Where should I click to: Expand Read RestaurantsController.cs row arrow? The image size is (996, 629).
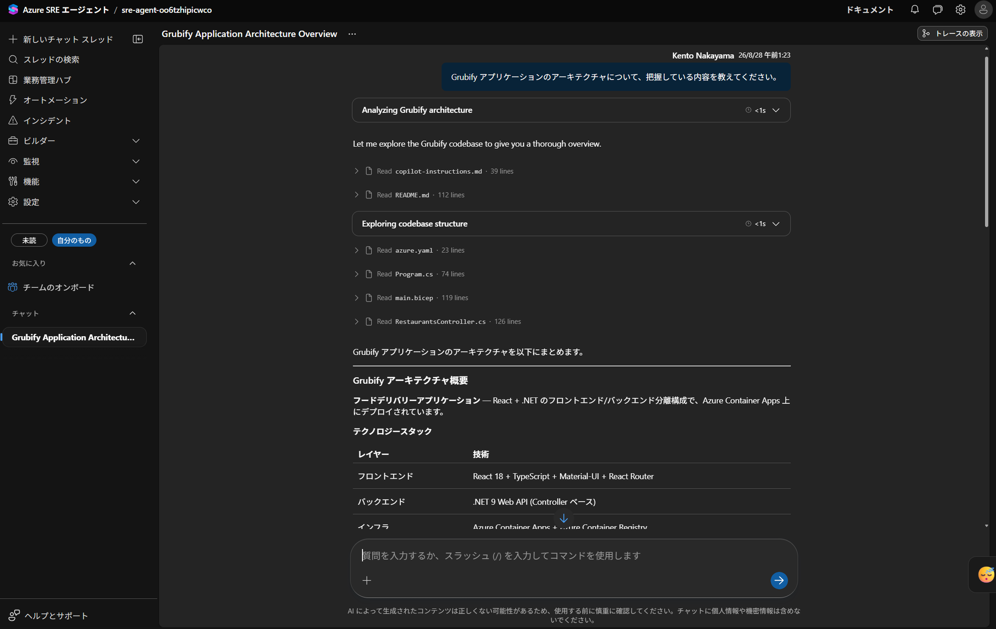click(357, 321)
